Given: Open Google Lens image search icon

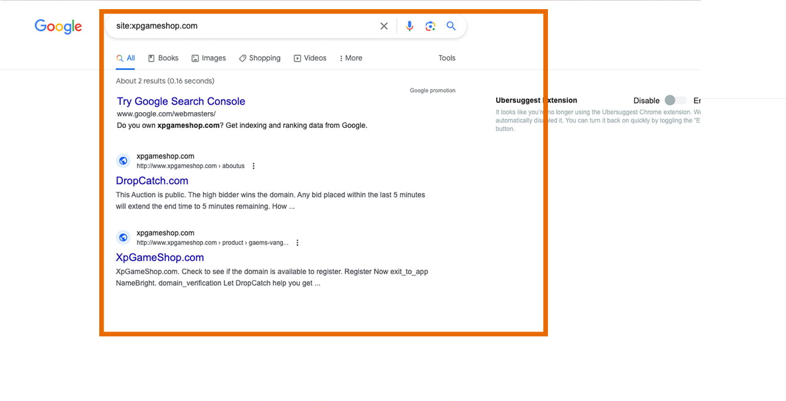Looking at the screenshot, I should pyautogui.click(x=430, y=26).
